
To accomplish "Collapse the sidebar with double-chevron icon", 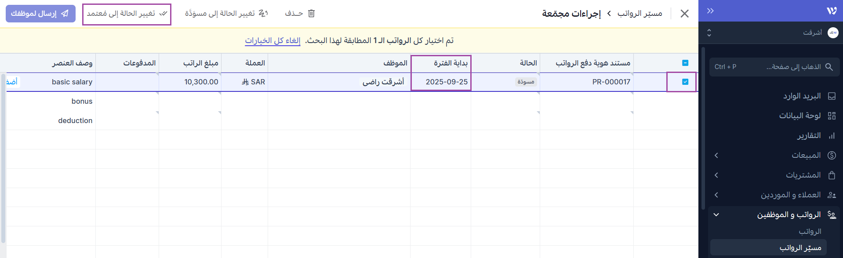I will pyautogui.click(x=710, y=11).
